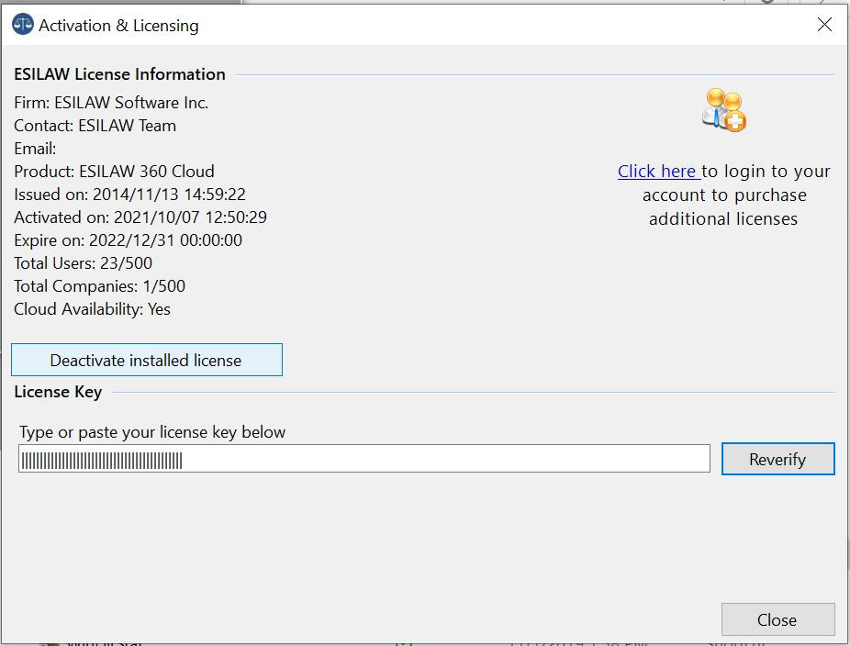The height and width of the screenshot is (646, 850).
Task: Click the 'Product: ESILAW 360 Cloud' text
Action: click(115, 172)
